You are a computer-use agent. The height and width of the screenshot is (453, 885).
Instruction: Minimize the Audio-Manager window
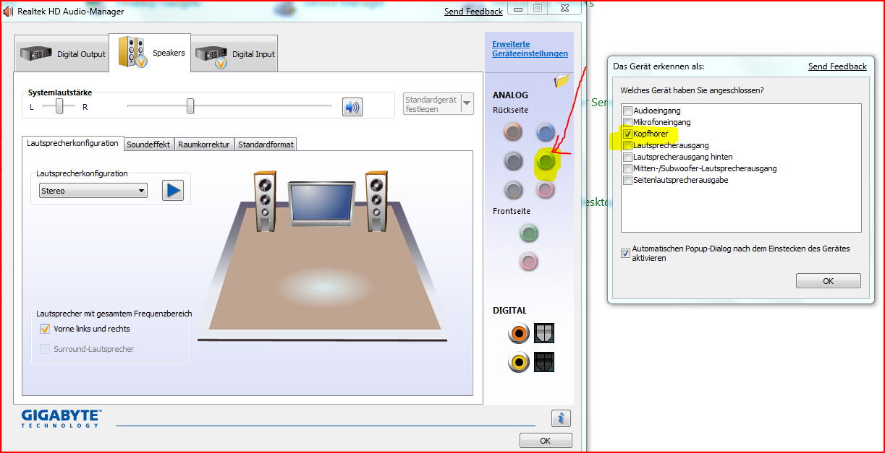pos(519,8)
